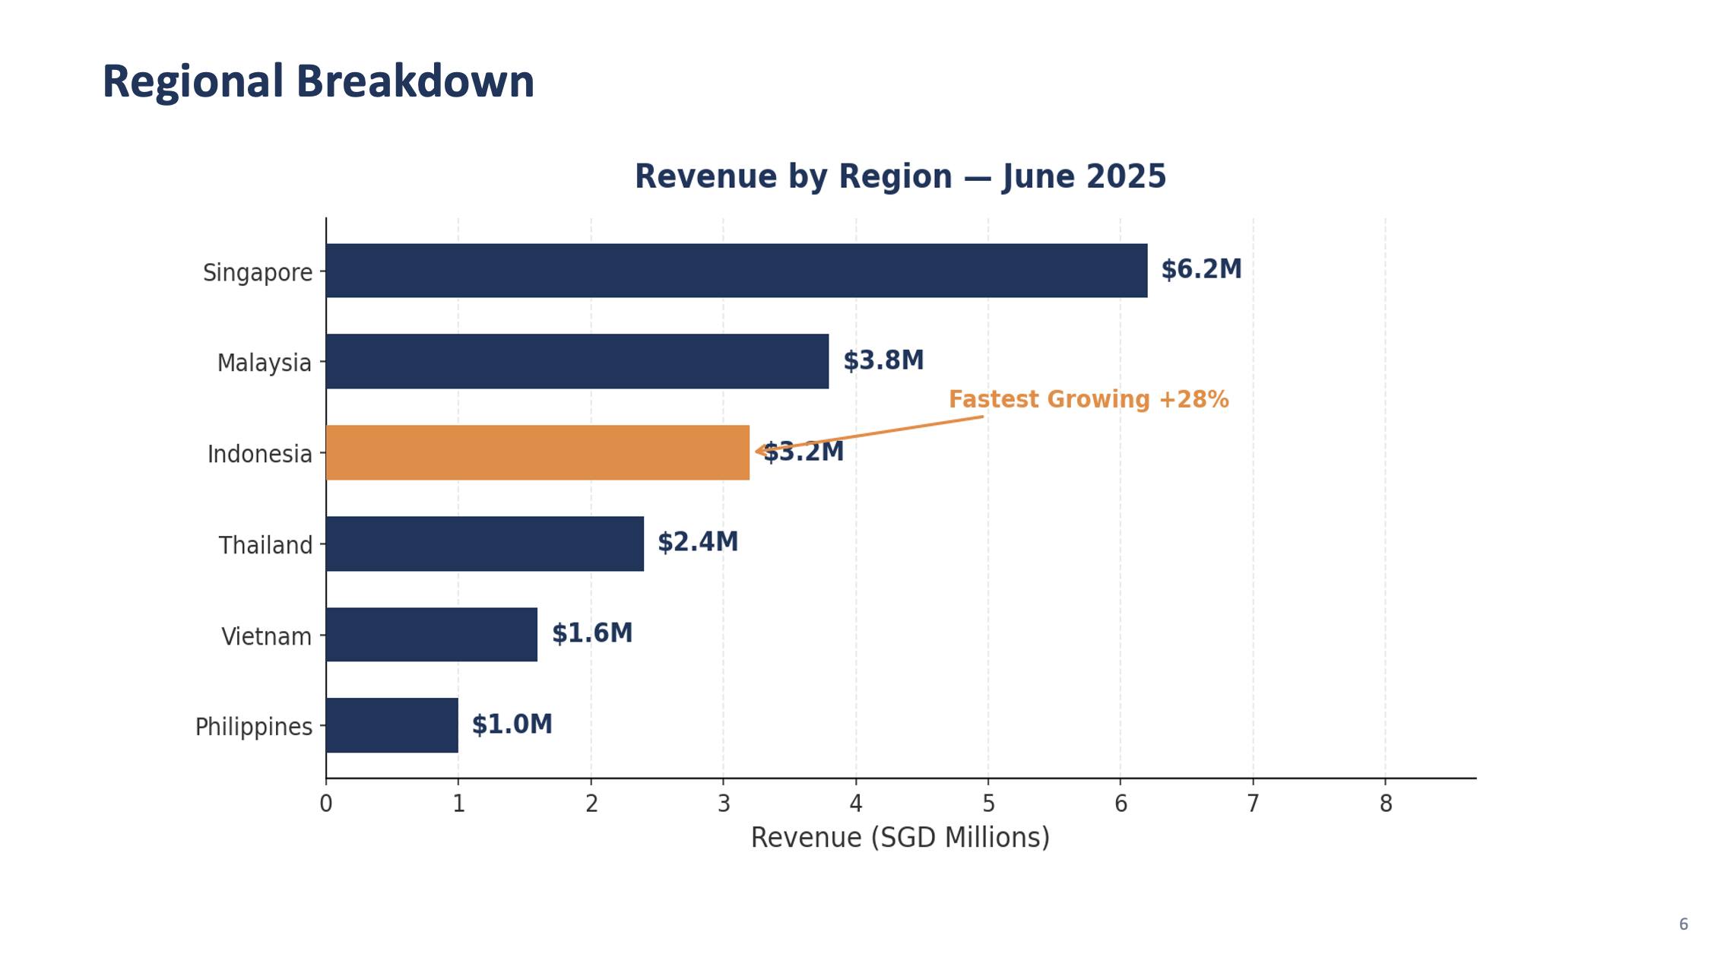Click the $1.0M data label
This screenshot has height=967, width=1718.
click(511, 724)
